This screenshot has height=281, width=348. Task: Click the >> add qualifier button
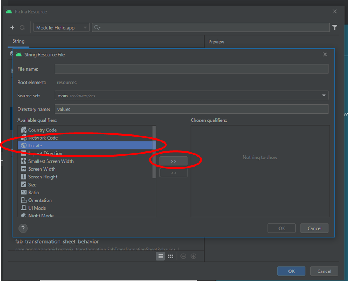173,161
